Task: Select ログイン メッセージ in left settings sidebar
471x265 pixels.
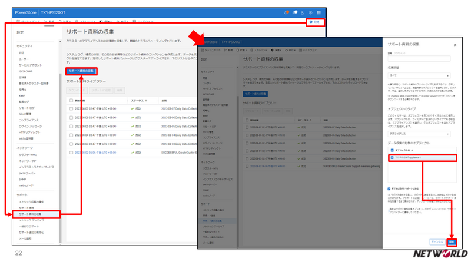Action: pyautogui.click(x=31, y=126)
